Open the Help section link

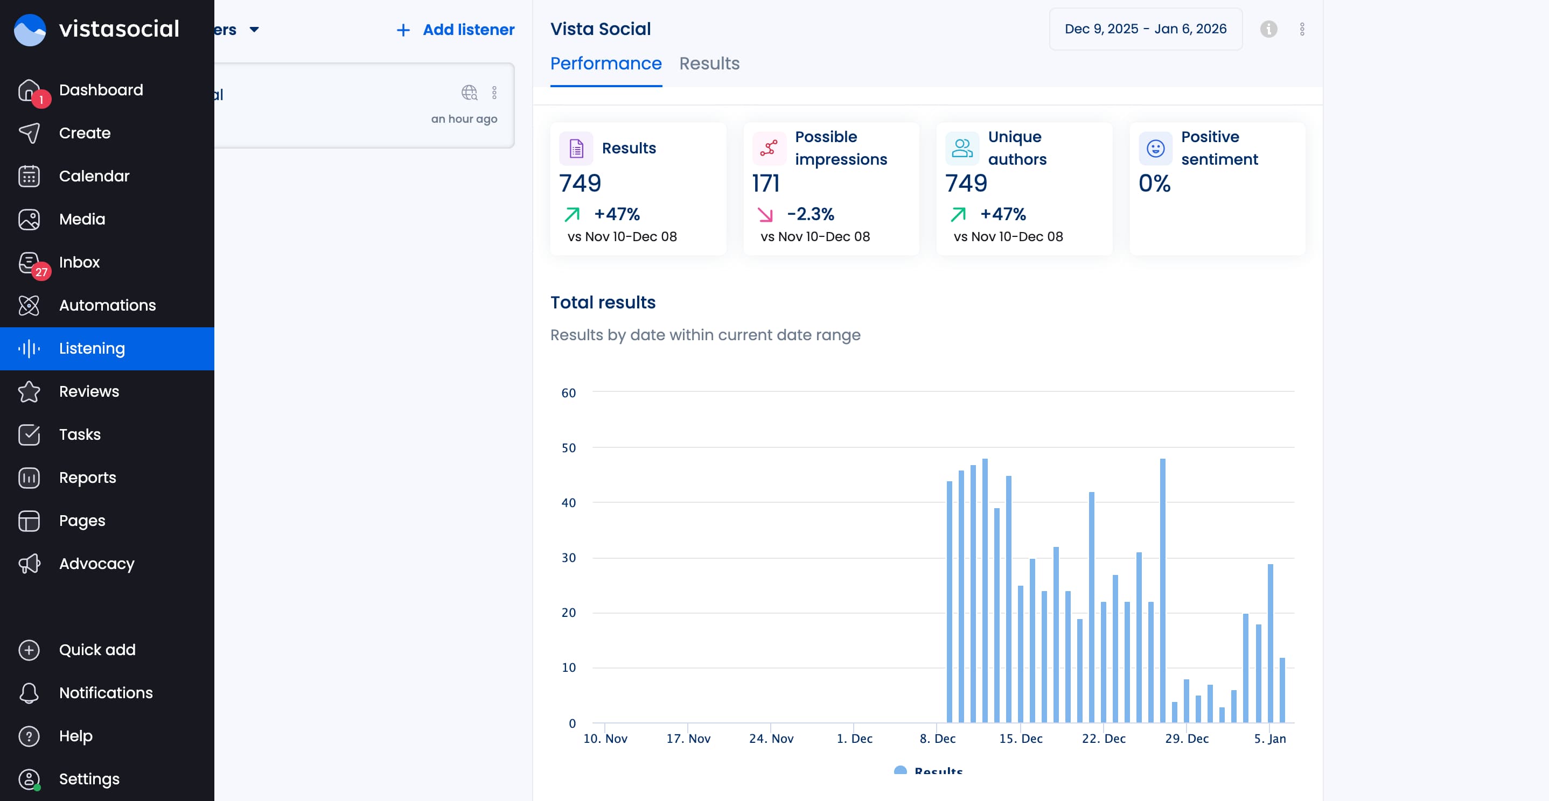pyautogui.click(x=76, y=735)
